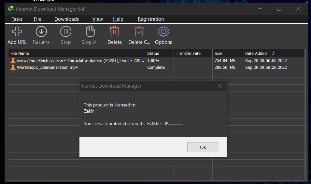Click the Add URL plus icon
The height and width of the screenshot is (184, 311).
tap(17, 31)
